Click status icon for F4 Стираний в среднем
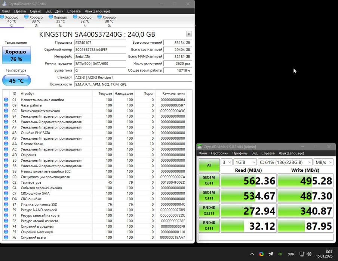338x261 pixels. [6, 226]
